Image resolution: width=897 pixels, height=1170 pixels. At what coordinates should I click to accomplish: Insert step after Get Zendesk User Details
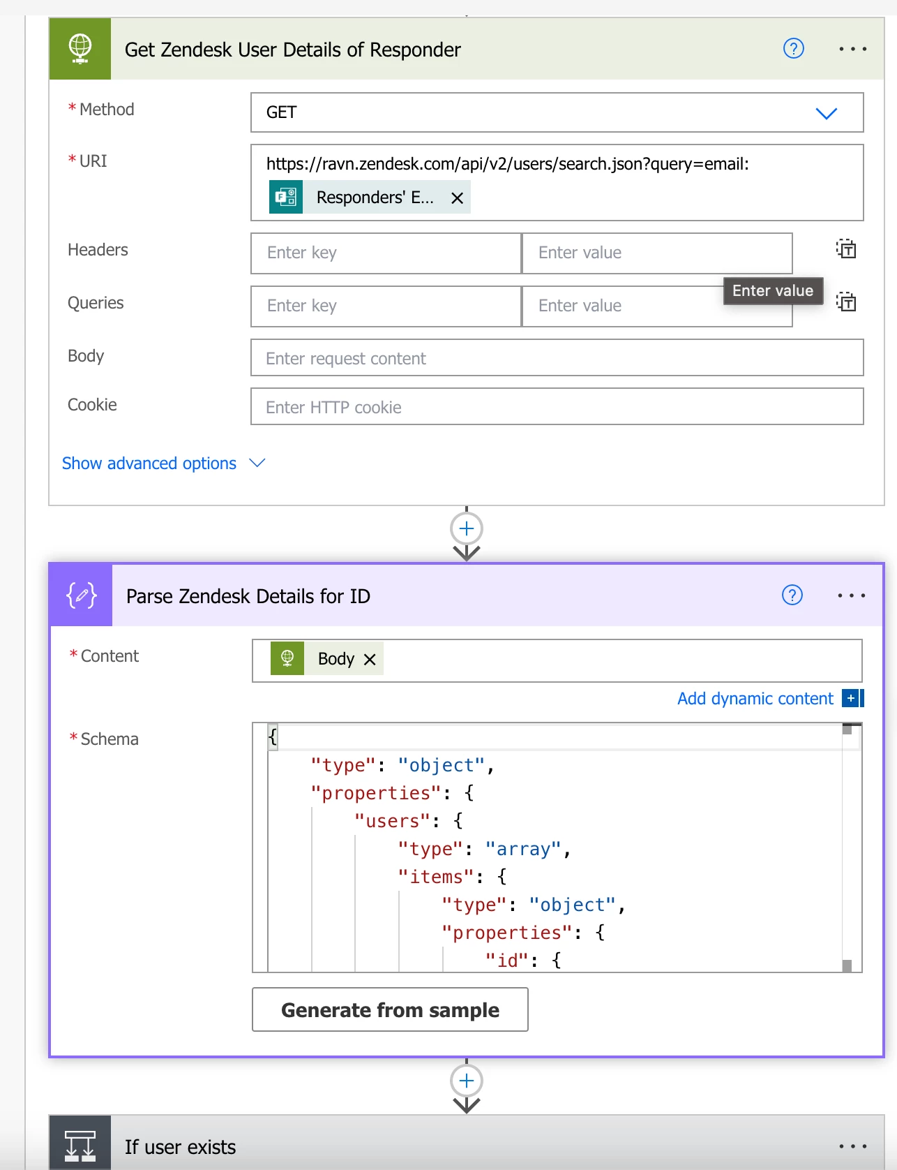tap(467, 528)
